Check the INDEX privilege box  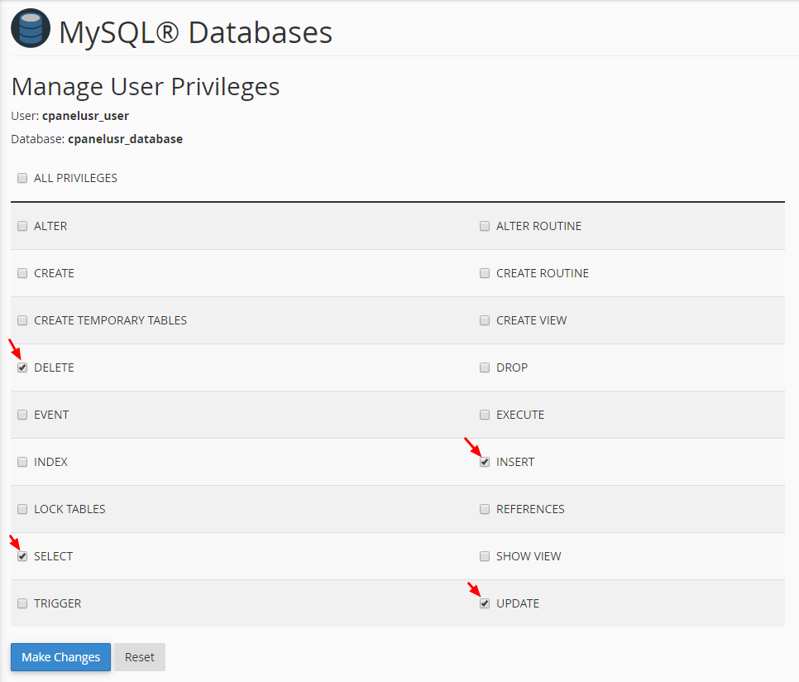coord(22,462)
